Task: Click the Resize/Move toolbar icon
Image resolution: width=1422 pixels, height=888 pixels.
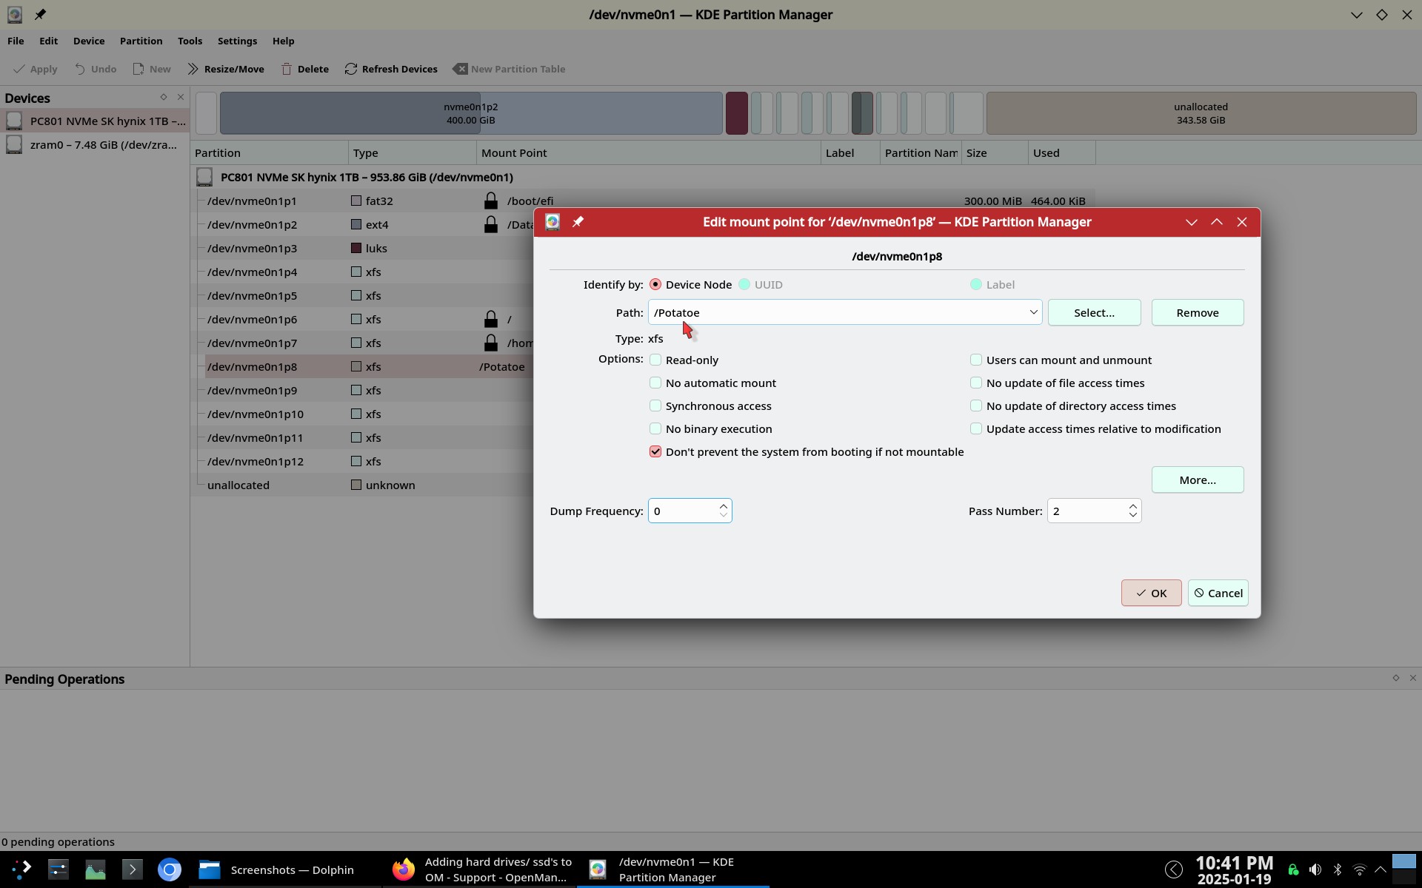Action: pos(193,69)
